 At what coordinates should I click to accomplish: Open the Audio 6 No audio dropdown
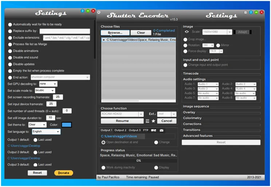point(245,93)
